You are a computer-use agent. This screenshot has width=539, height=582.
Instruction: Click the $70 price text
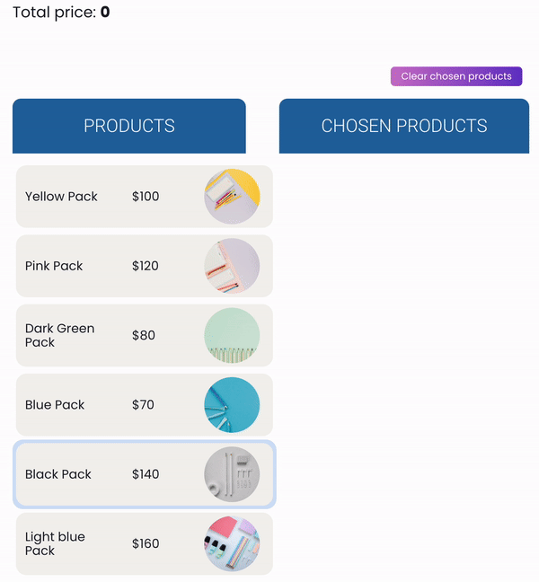pos(143,405)
